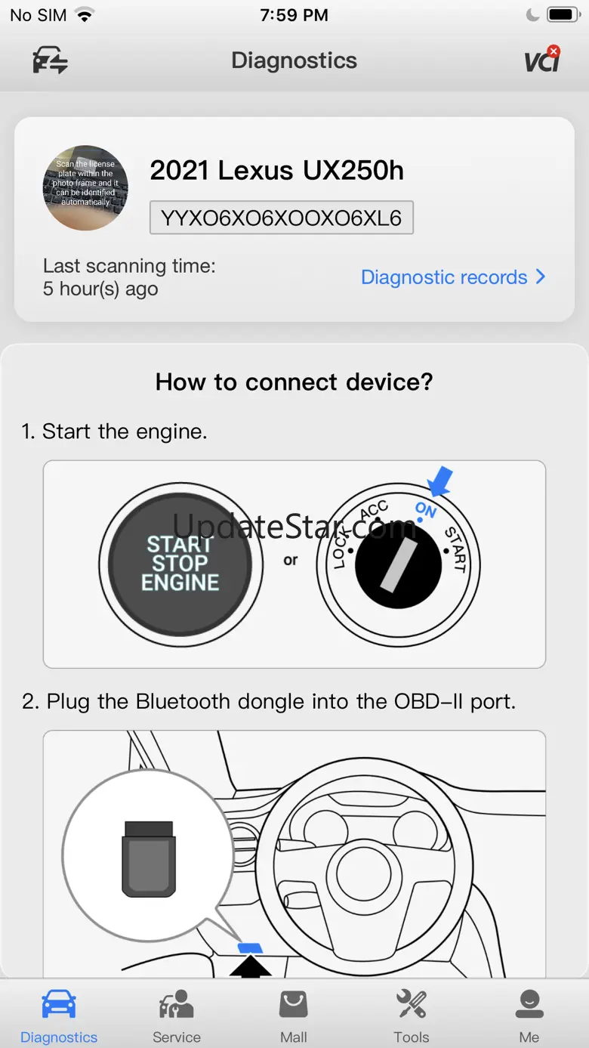Tap the Wi-Fi icon in status bar
The width and height of the screenshot is (589, 1048).
pyautogui.click(x=85, y=15)
